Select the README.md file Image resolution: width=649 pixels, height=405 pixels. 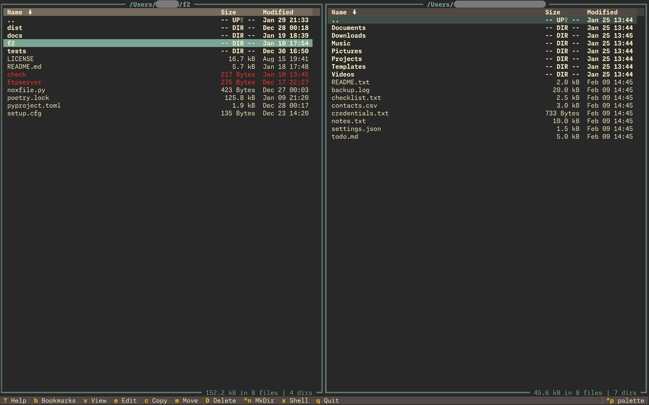(158, 66)
